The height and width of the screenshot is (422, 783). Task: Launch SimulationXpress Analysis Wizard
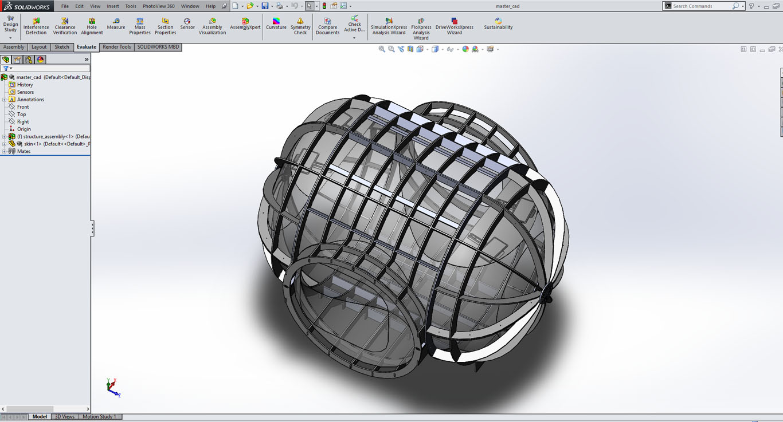[389, 26]
